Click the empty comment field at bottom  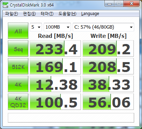(x=71, y=118)
